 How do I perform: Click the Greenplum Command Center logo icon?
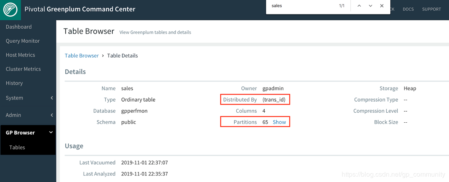[x=10, y=10]
